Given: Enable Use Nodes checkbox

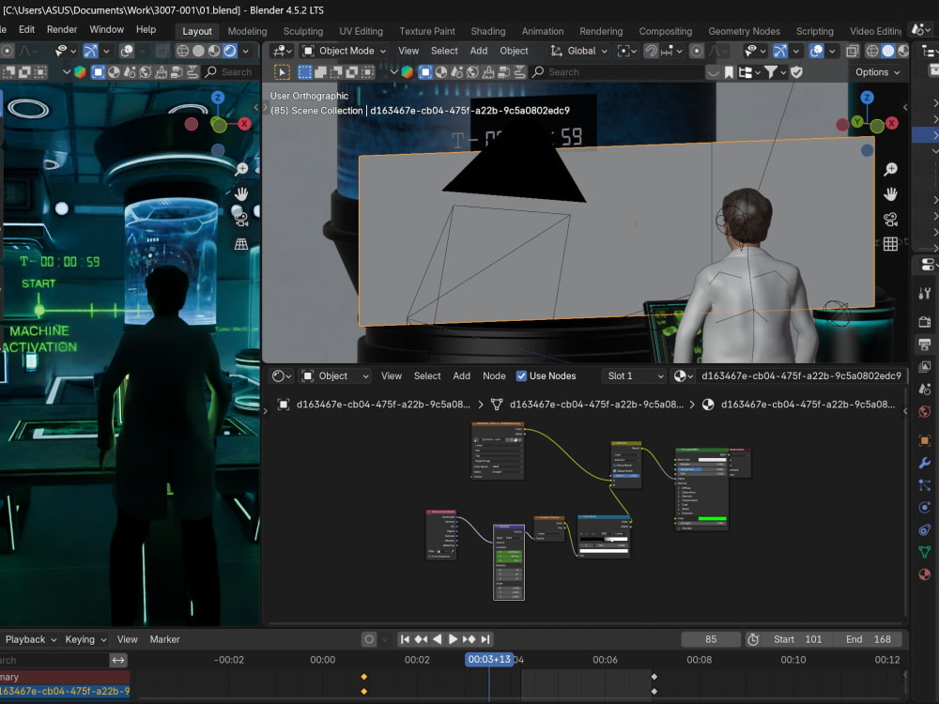Looking at the screenshot, I should point(521,376).
